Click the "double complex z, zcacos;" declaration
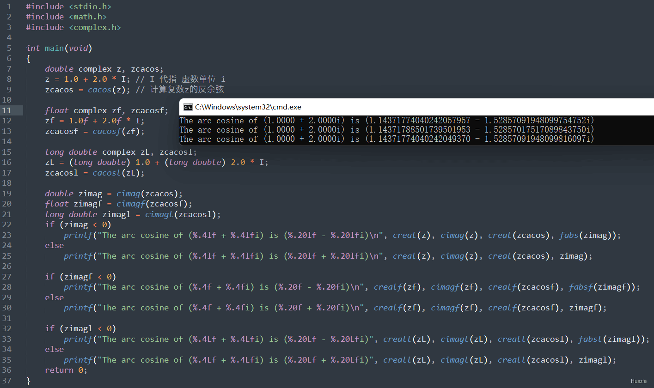 tap(104, 69)
